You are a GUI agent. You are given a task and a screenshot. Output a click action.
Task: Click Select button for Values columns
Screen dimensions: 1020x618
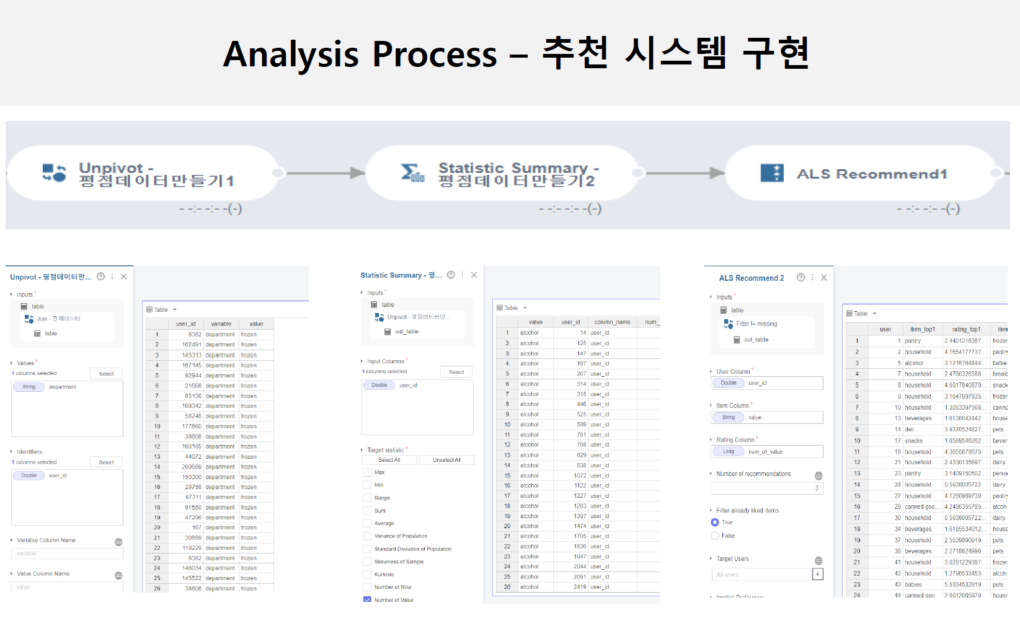pos(106,374)
